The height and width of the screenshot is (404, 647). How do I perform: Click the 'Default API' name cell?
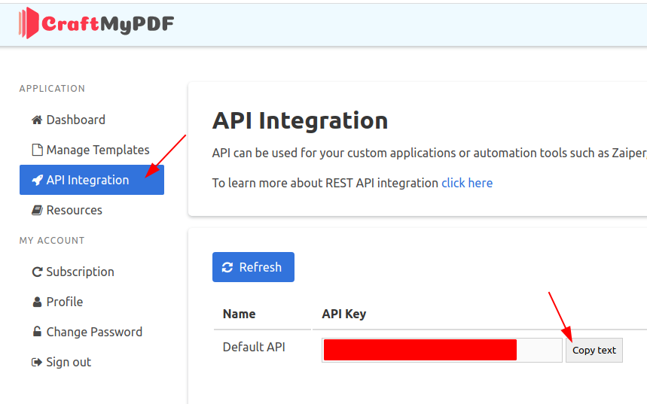click(x=254, y=347)
